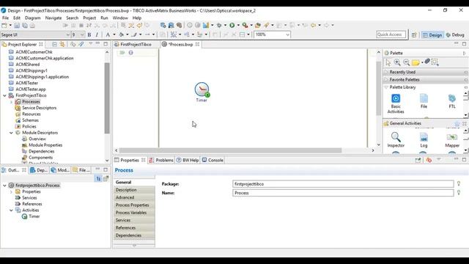This screenshot has height=264, width=469.
Task: Switch to the Problems tab
Action: (x=161, y=160)
